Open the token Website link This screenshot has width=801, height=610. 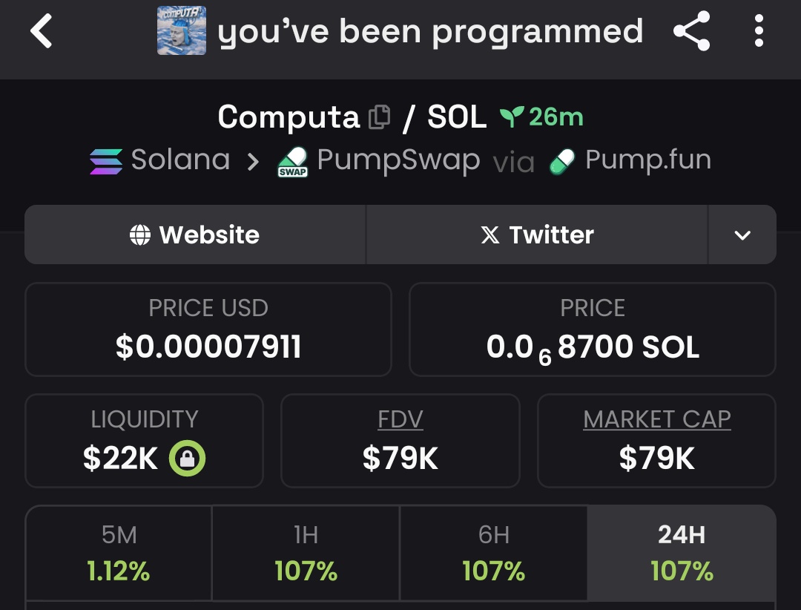(x=195, y=235)
